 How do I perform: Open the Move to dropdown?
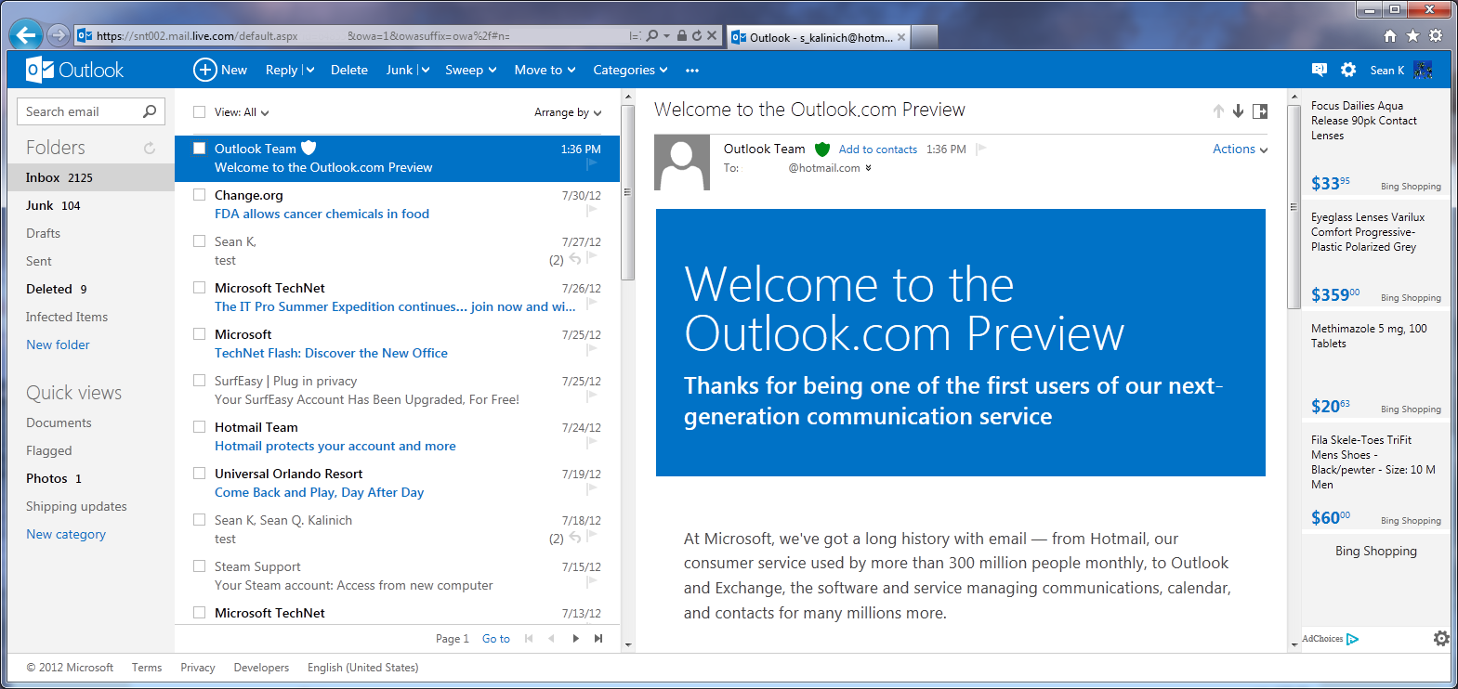tap(545, 70)
